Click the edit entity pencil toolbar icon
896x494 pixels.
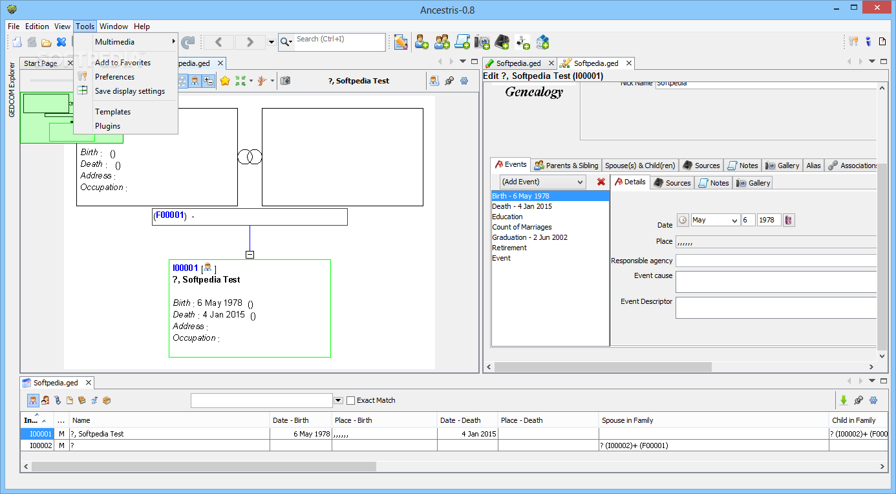(x=401, y=42)
